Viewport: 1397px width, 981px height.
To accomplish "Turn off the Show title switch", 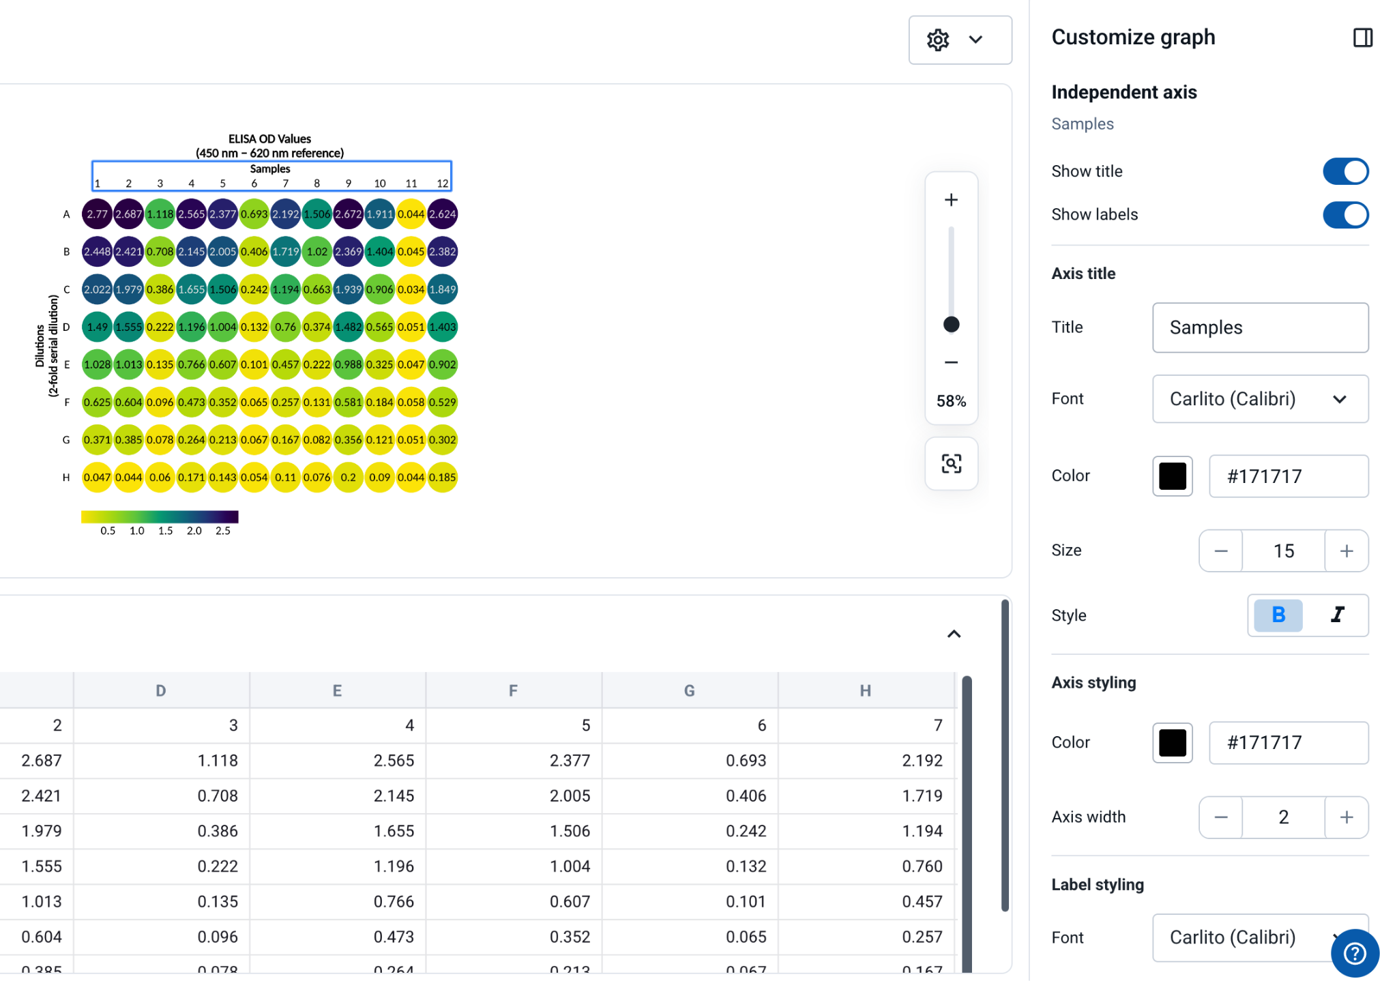I will pyautogui.click(x=1345, y=171).
